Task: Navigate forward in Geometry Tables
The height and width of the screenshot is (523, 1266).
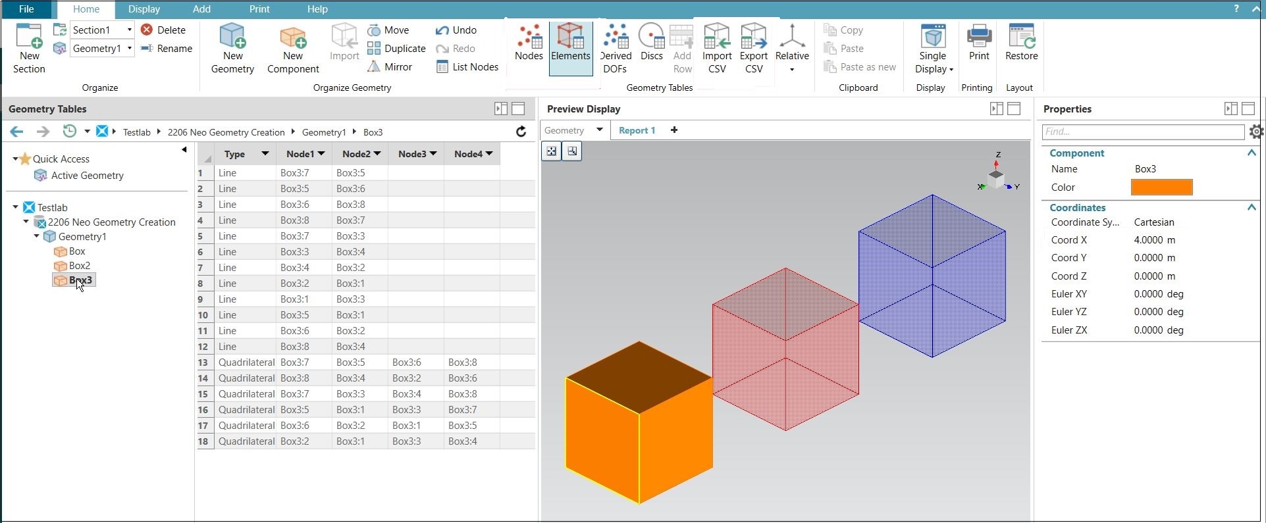Action: coord(43,132)
